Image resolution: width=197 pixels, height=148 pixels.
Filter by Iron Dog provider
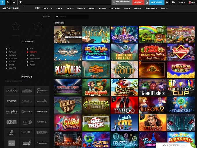[12, 101]
